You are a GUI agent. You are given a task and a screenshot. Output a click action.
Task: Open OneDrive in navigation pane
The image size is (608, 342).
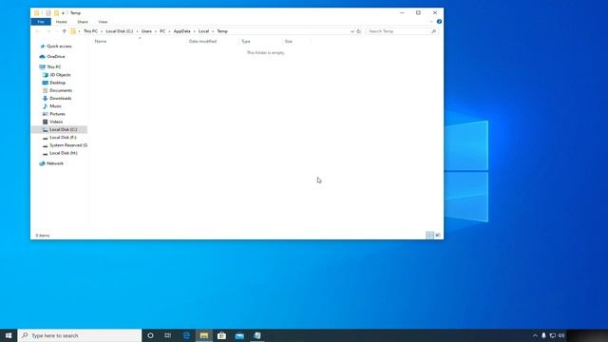(x=55, y=57)
